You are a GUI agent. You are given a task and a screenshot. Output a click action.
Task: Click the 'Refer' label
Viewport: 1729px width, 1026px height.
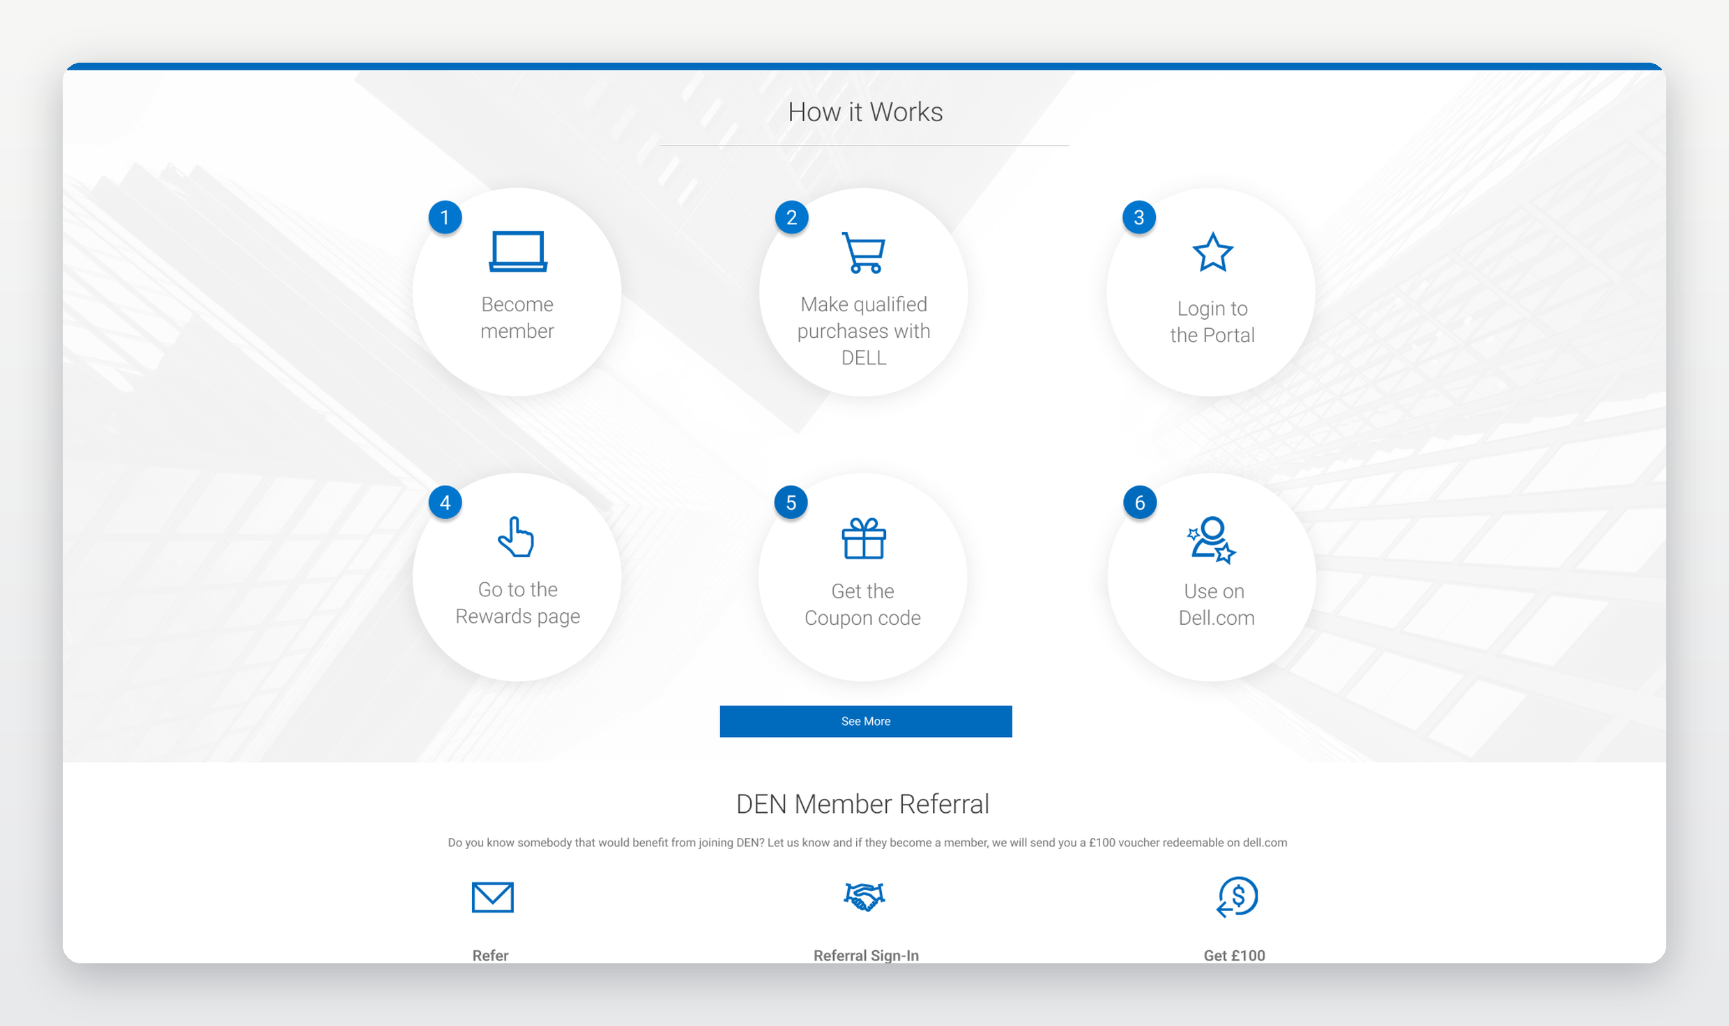pos(490,956)
